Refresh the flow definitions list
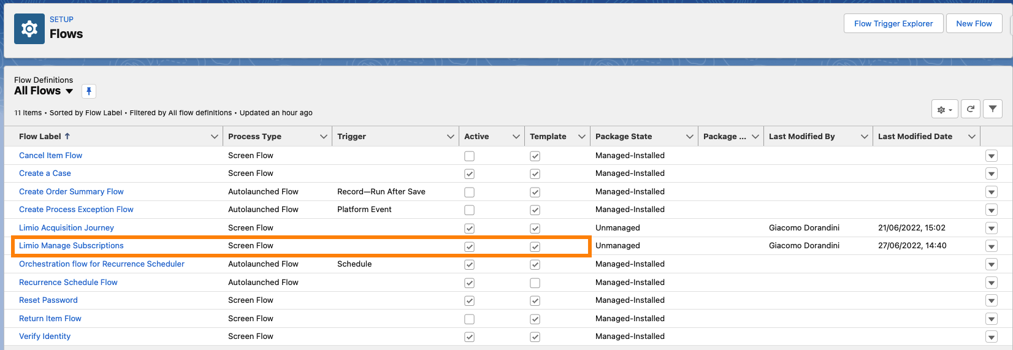This screenshot has width=1013, height=350. 971,109
